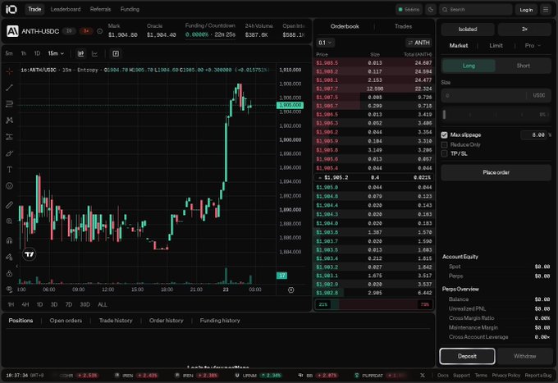
Task: Click the ANTH token logo
Action: (x=12, y=31)
